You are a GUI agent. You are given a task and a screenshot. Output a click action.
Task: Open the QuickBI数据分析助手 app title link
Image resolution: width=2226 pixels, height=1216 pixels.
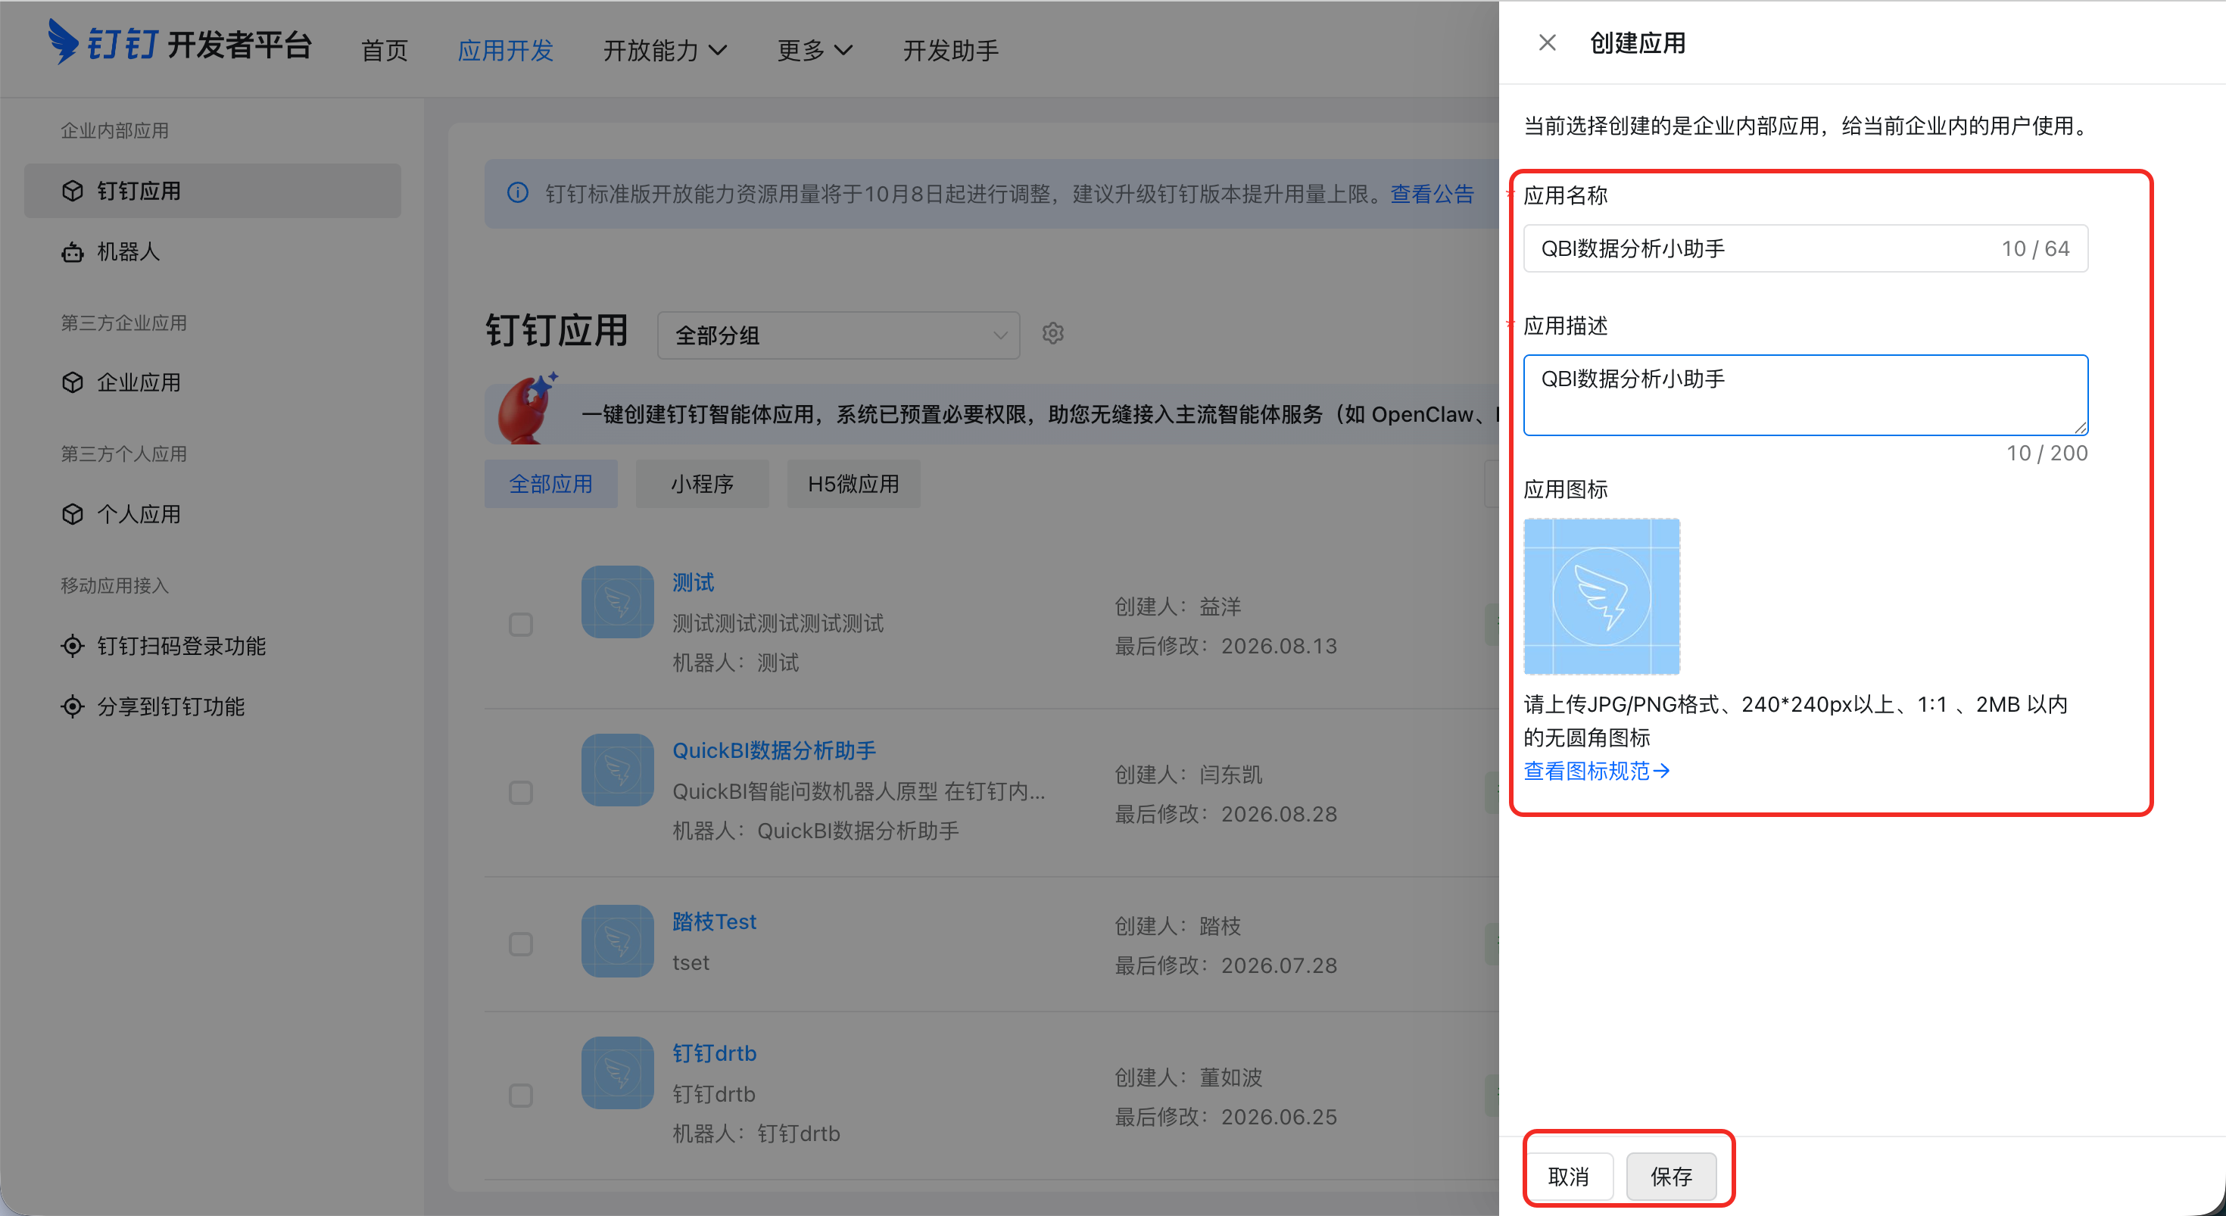click(x=775, y=750)
